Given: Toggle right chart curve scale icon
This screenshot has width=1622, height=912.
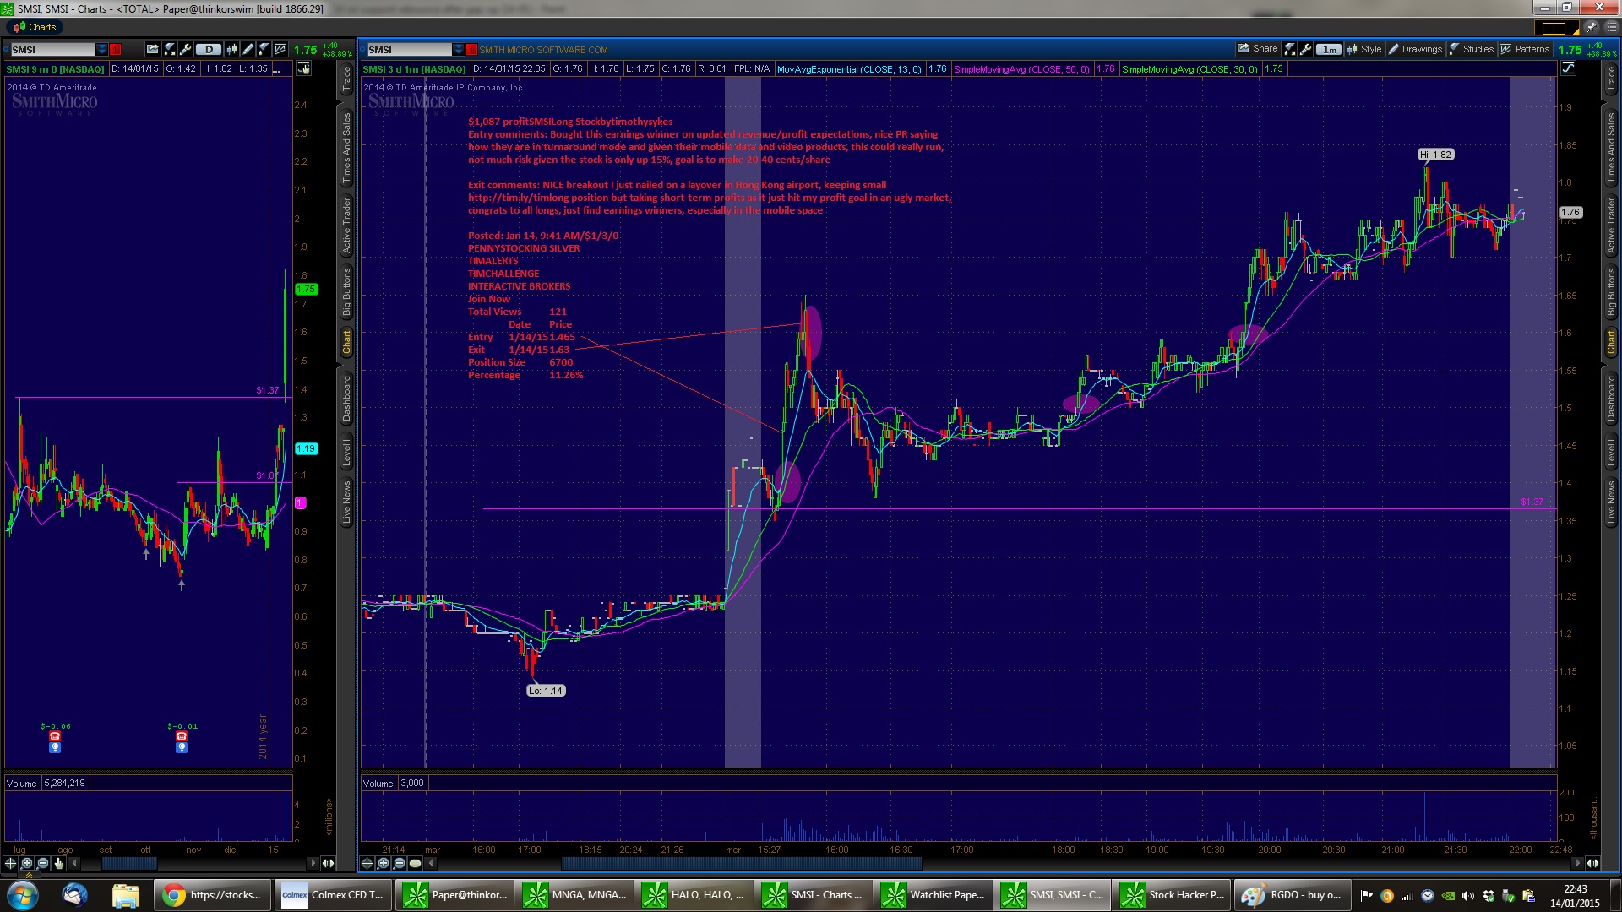Looking at the screenshot, I should point(1568,68).
